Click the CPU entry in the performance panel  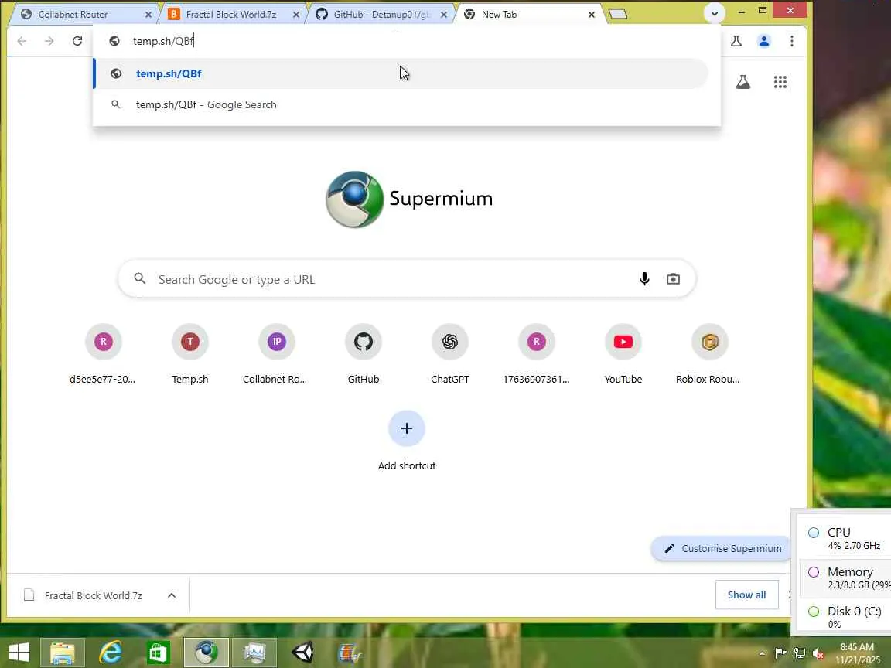point(845,538)
